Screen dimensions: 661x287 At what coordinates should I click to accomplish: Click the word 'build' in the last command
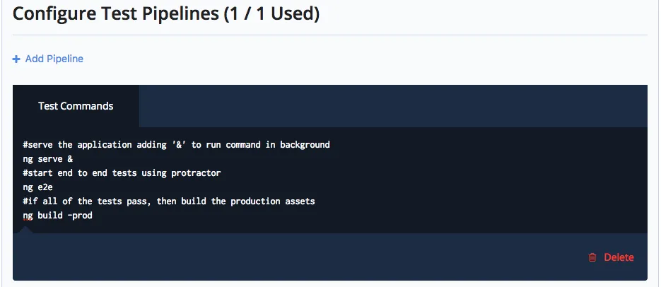[50, 216]
